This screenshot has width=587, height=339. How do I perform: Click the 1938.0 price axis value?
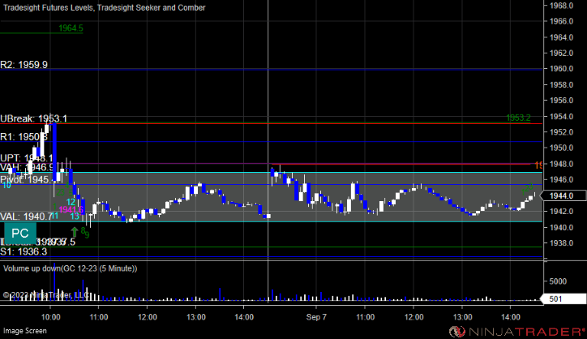561,243
